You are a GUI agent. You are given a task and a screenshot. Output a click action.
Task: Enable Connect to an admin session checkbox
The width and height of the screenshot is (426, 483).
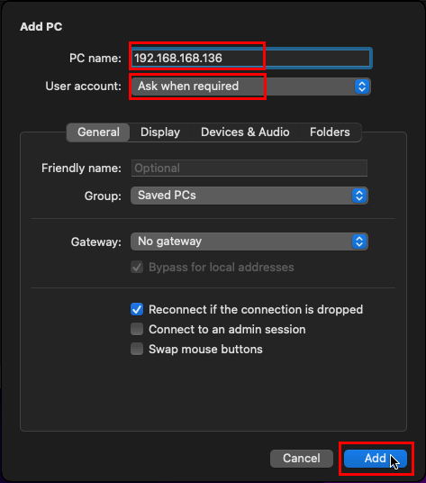137,329
